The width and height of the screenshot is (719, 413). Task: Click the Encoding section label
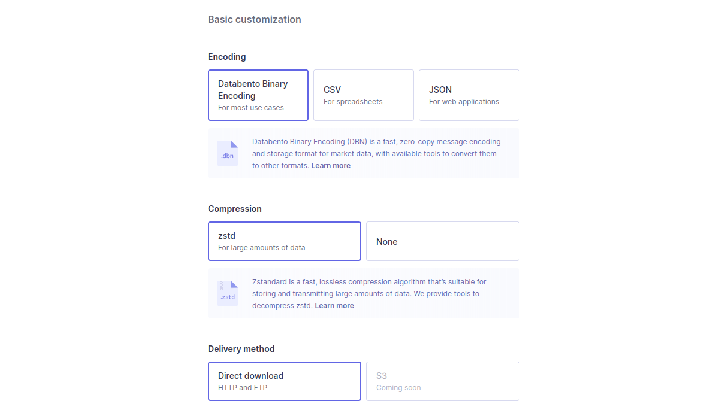click(227, 57)
